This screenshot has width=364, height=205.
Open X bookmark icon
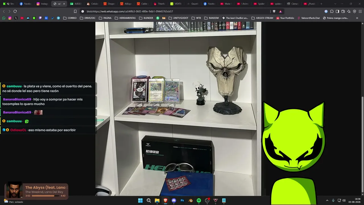(x=16, y=18)
